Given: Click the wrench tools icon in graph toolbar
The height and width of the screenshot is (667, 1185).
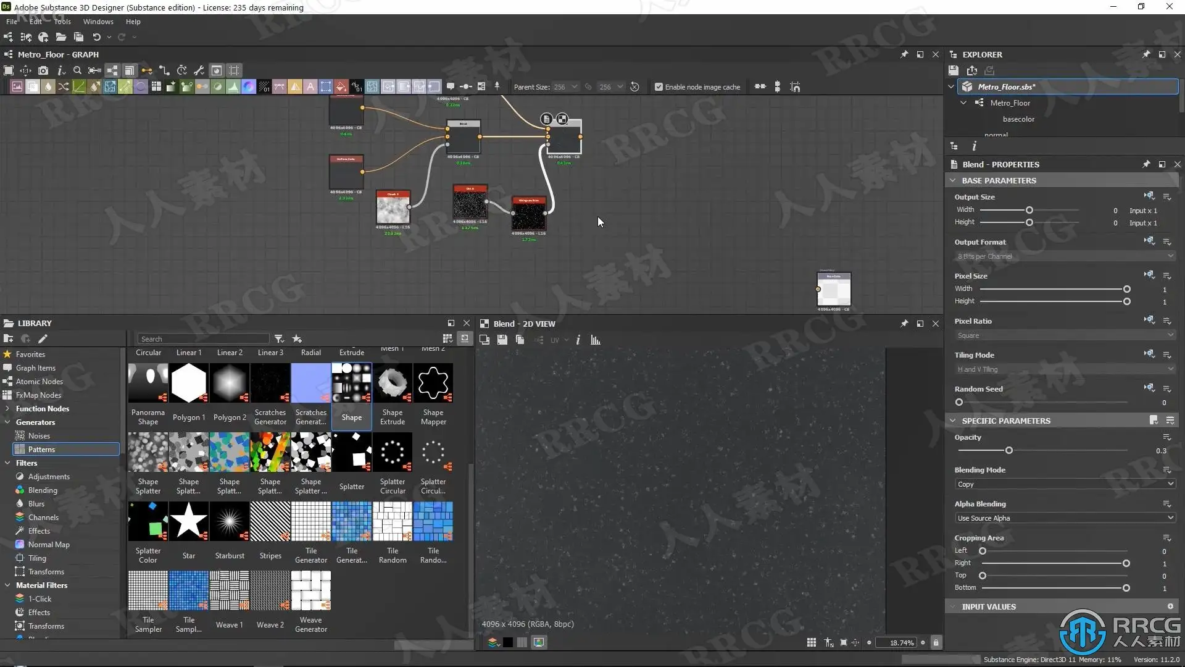Looking at the screenshot, I should pos(199,70).
